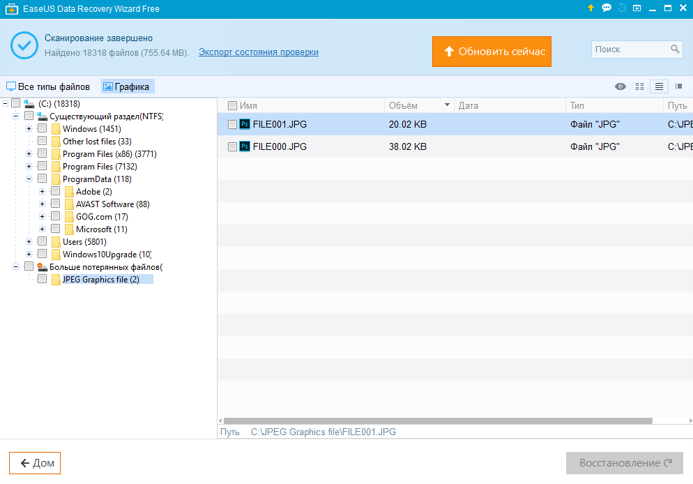Sort by the Тип column header
The image size is (693, 484).
tap(577, 105)
